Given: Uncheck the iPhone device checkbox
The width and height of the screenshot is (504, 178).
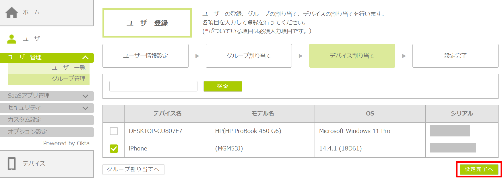Looking at the screenshot, I should [x=114, y=148].
